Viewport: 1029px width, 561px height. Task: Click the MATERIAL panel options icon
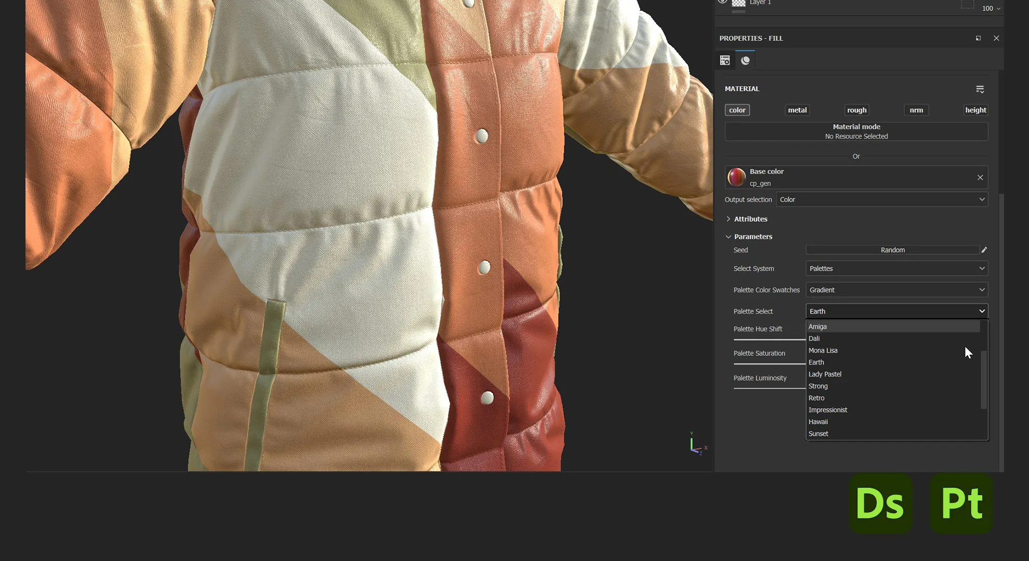(x=980, y=89)
